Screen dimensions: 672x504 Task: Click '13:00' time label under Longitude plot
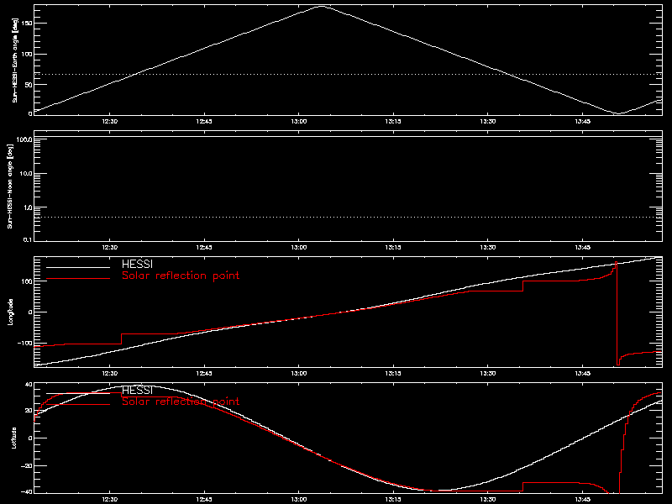[x=299, y=374]
